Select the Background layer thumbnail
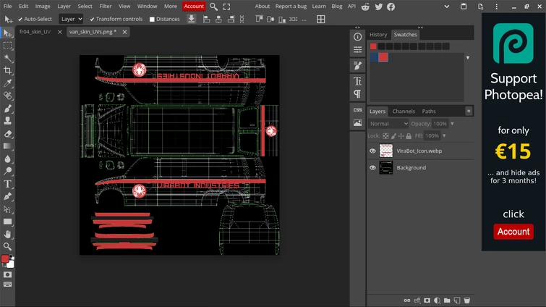This screenshot has height=307, width=546. [386, 167]
